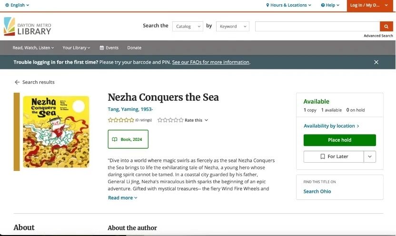Open the Keyword search type dropdown
The image size is (396, 236).
click(233, 27)
